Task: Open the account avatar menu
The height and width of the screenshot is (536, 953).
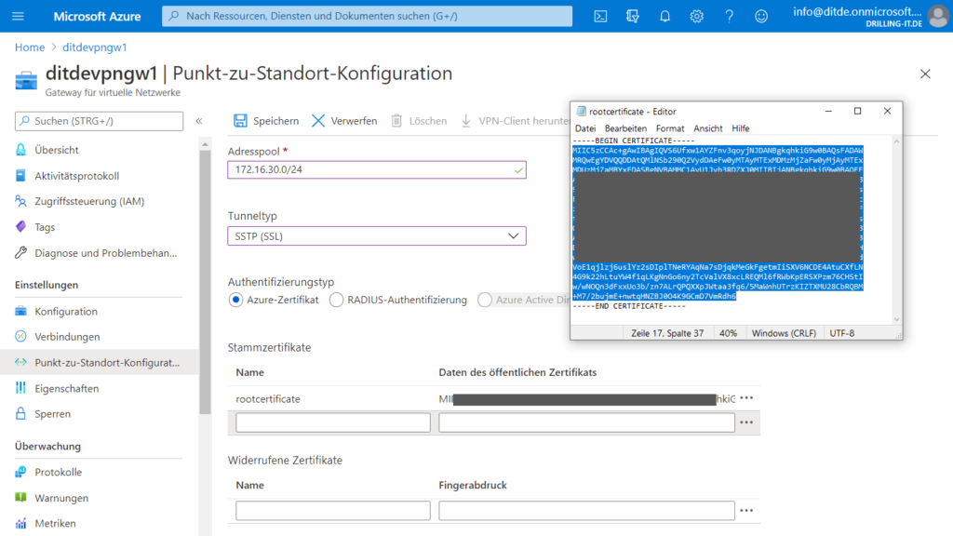Action: click(x=938, y=17)
